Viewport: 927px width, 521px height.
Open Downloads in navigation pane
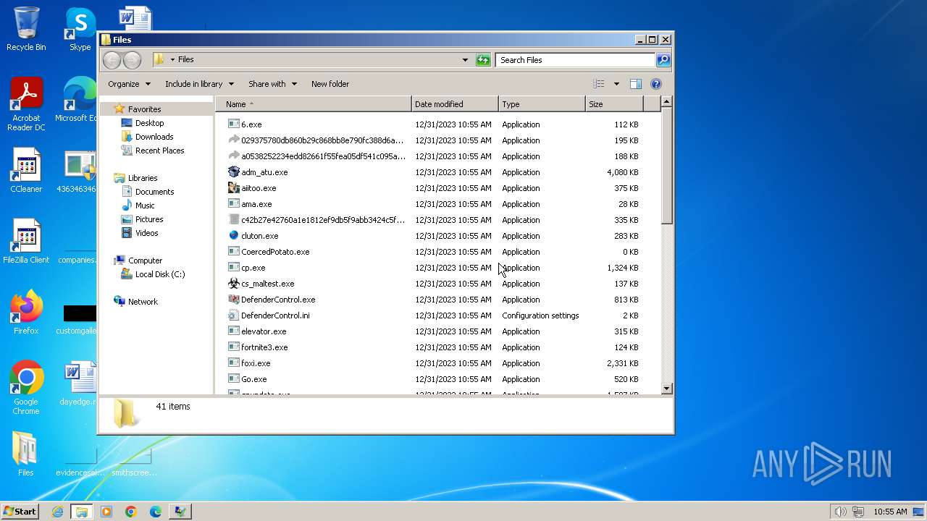click(x=154, y=137)
